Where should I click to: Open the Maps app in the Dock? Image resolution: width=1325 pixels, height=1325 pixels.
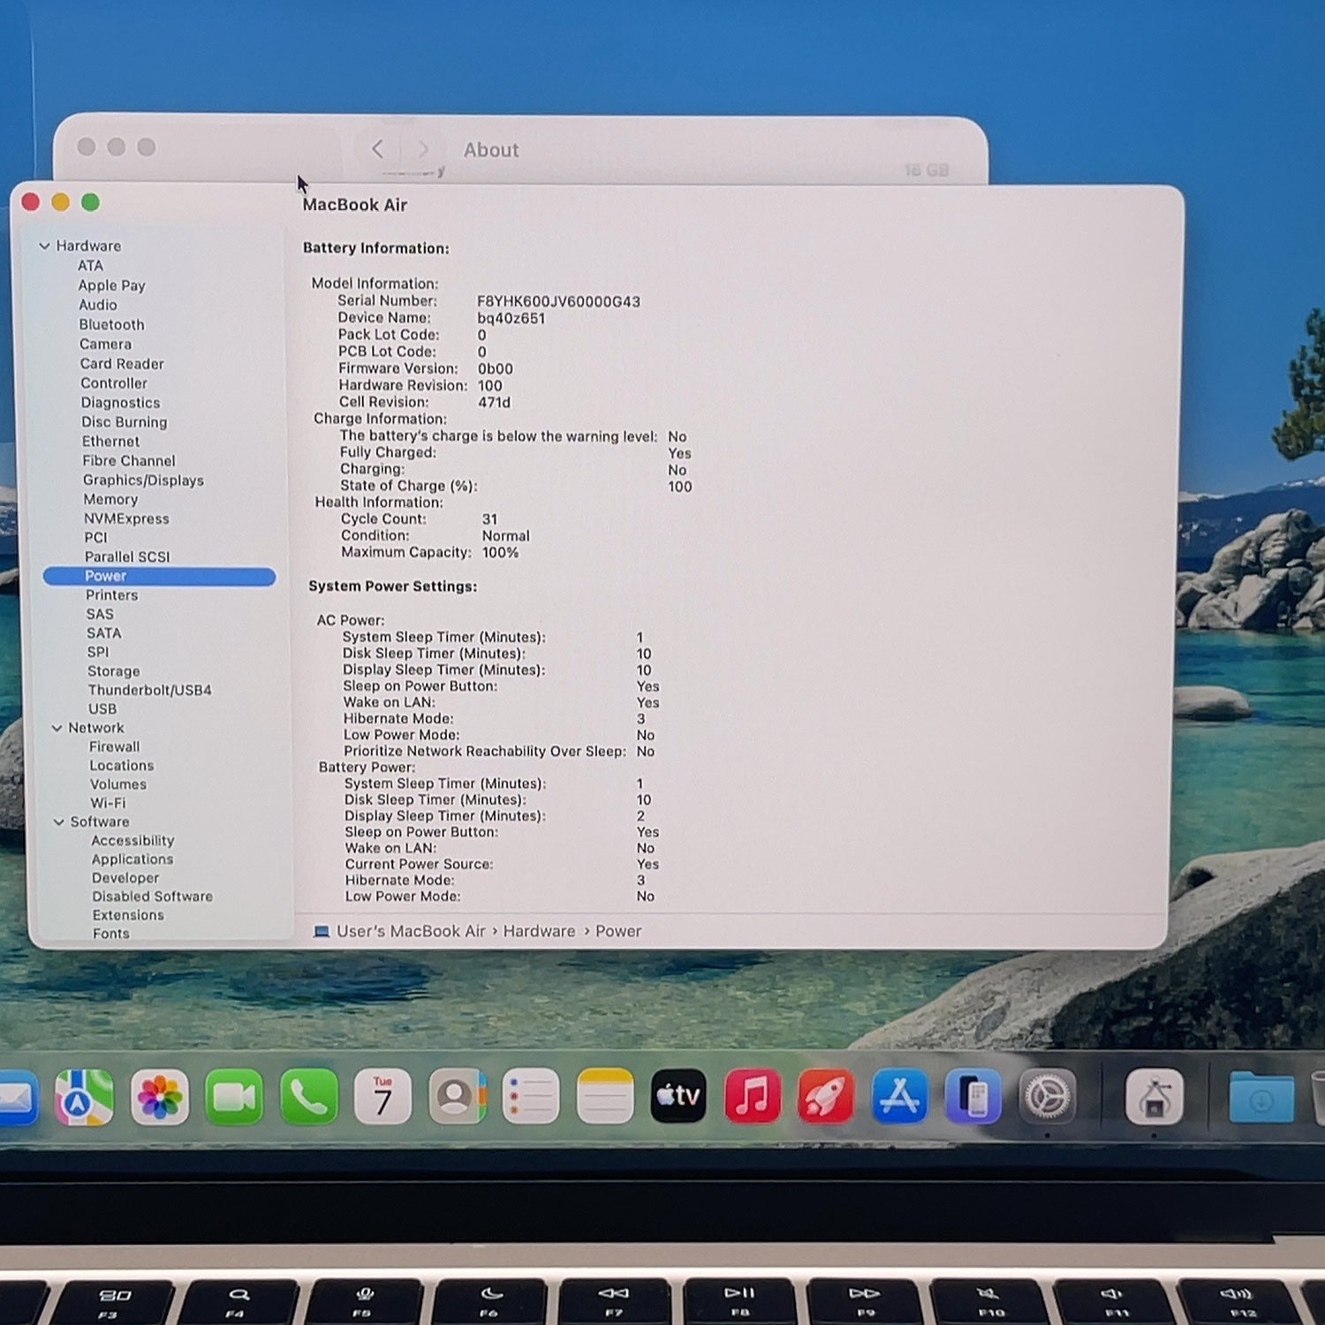click(x=84, y=1097)
